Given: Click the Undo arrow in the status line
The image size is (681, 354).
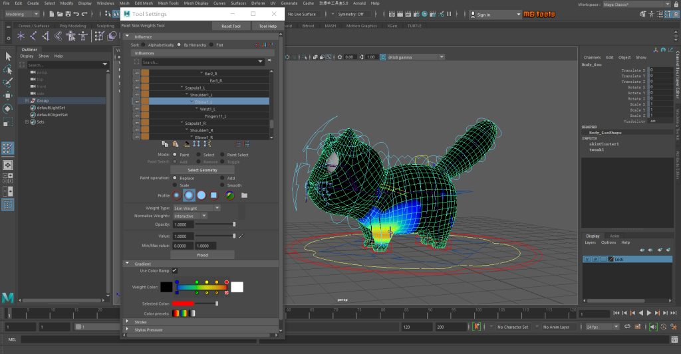Looking at the screenshot, I should [x=76, y=14].
